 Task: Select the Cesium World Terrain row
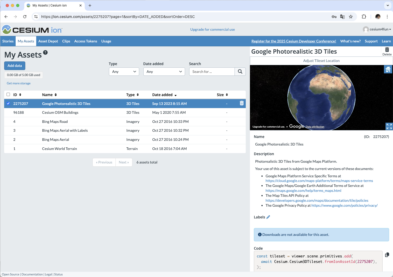click(125, 149)
